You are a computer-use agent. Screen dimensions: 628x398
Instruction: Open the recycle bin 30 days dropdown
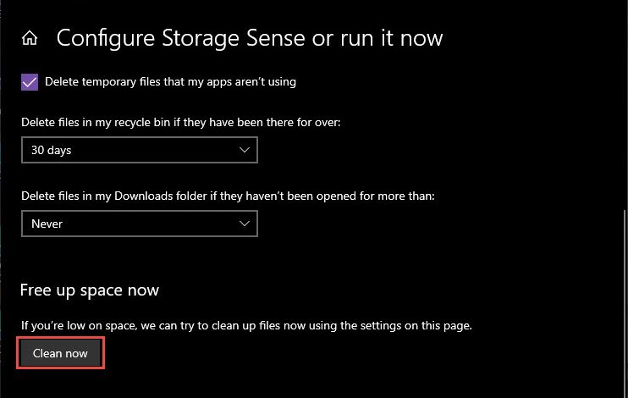click(x=140, y=150)
